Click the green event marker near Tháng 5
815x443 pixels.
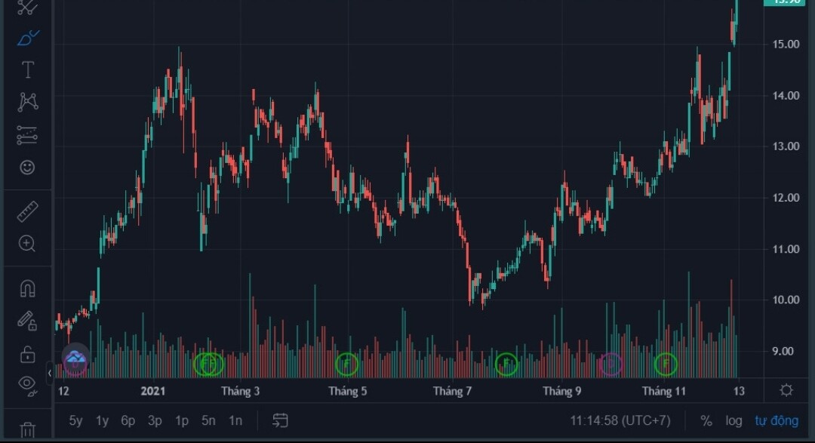(346, 365)
